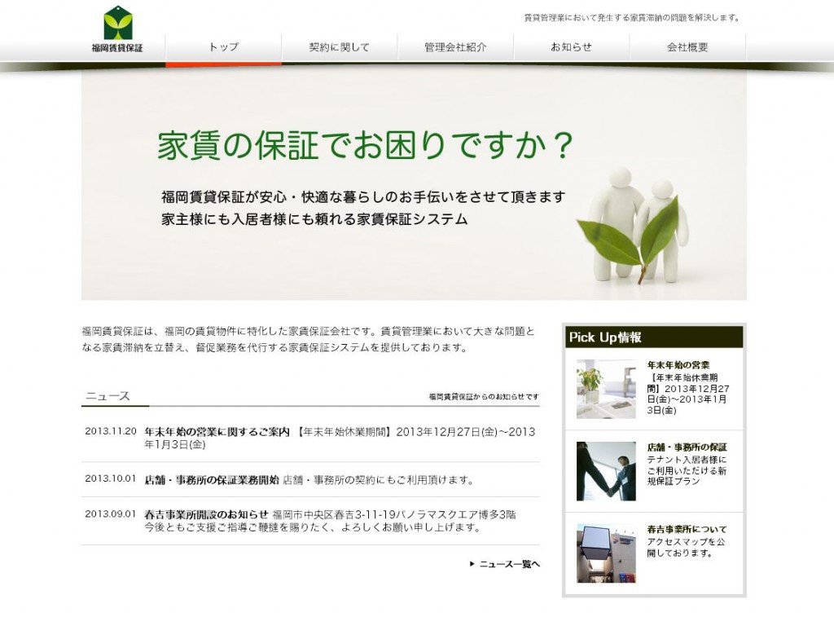This screenshot has width=834, height=617.
Task: Click the 福岡賃貸保証 green house logo
Action: point(117,29)
